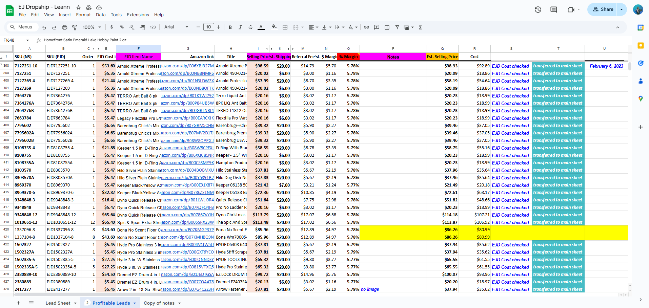Screen dimensions: 649x308
Task: Switch to the Copy of notes tab
Action: [159, 303]
